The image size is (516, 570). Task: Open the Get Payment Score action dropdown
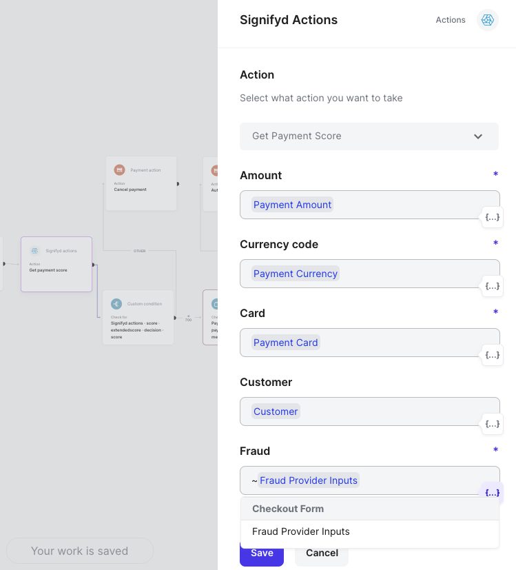click(x=369, y=136)
